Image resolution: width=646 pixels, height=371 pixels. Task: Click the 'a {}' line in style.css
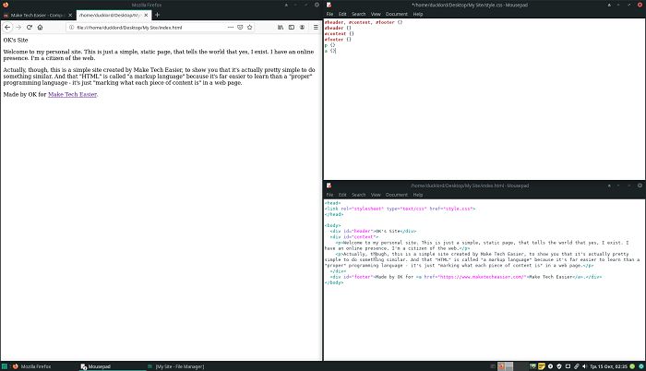click(330, 51)
